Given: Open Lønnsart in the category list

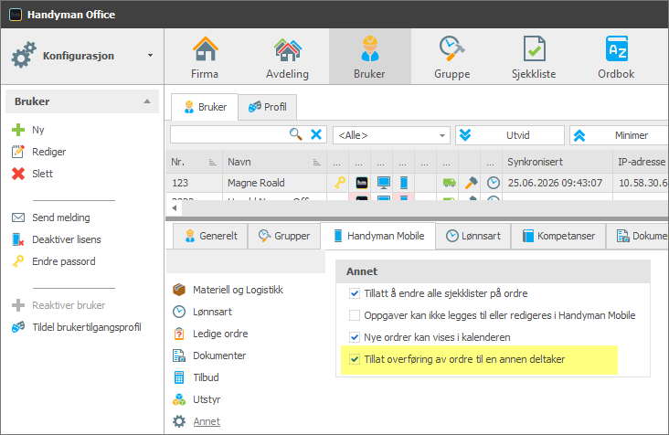Looking at the screenshot, I should pos(202,312).
